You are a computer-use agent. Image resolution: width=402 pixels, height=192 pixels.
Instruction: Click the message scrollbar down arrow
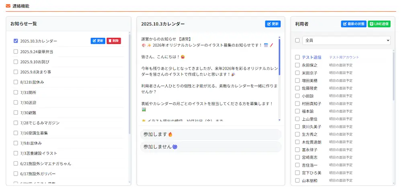(279, 120)
